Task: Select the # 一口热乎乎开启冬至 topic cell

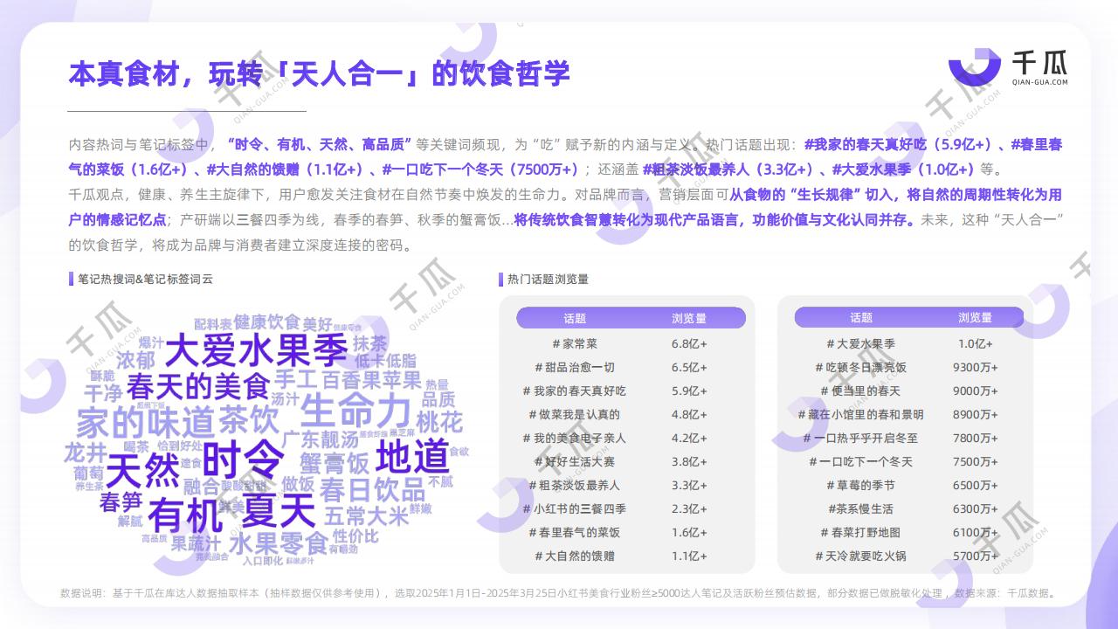Action: [861, 439]
